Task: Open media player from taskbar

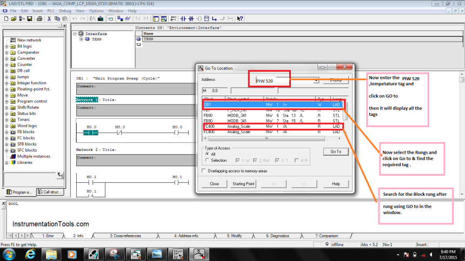Action: [x=72, y=254]
